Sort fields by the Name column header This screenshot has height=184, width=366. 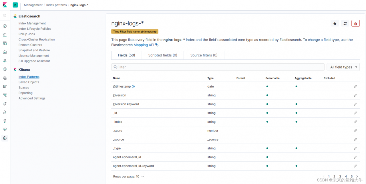click(x=117, y=78)
